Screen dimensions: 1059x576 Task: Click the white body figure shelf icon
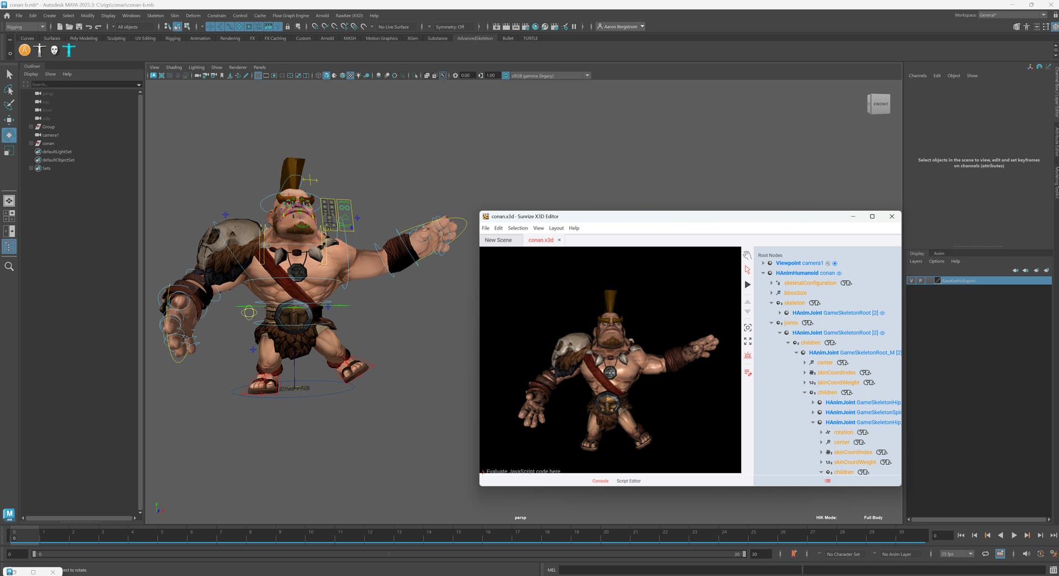tap(40, 50)
